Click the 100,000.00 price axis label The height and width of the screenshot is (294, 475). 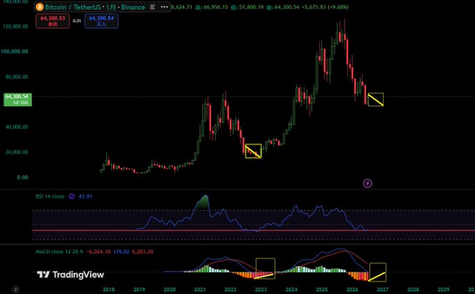[15, 52]
